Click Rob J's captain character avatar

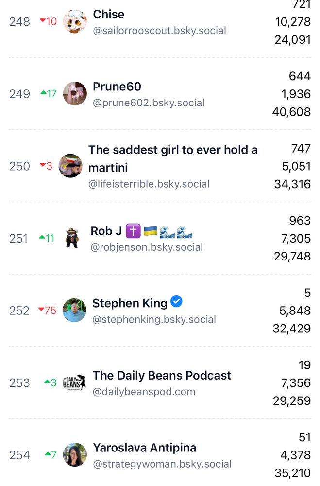point(72,238)
